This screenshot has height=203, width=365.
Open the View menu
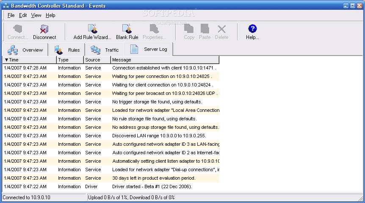click(x=36, y=15)
